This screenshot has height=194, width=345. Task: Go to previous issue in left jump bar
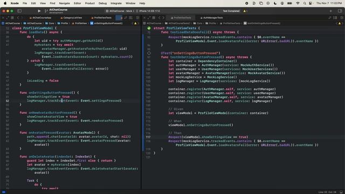tap(133, 23)
